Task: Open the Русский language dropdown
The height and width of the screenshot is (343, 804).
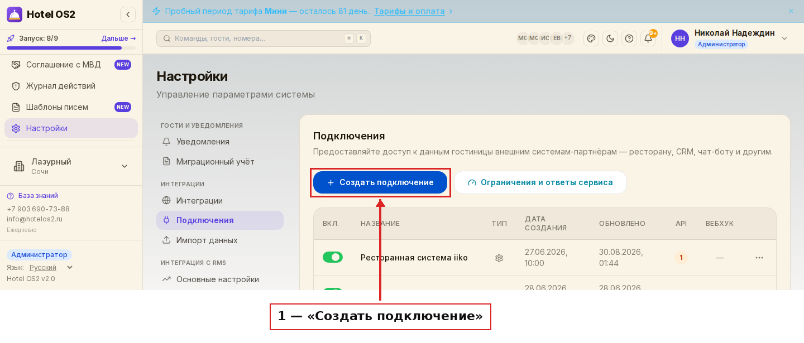Action: pyautogui.click(x=51, y=268)
